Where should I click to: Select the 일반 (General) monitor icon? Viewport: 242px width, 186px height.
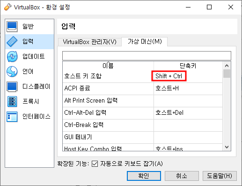point(12,27)
